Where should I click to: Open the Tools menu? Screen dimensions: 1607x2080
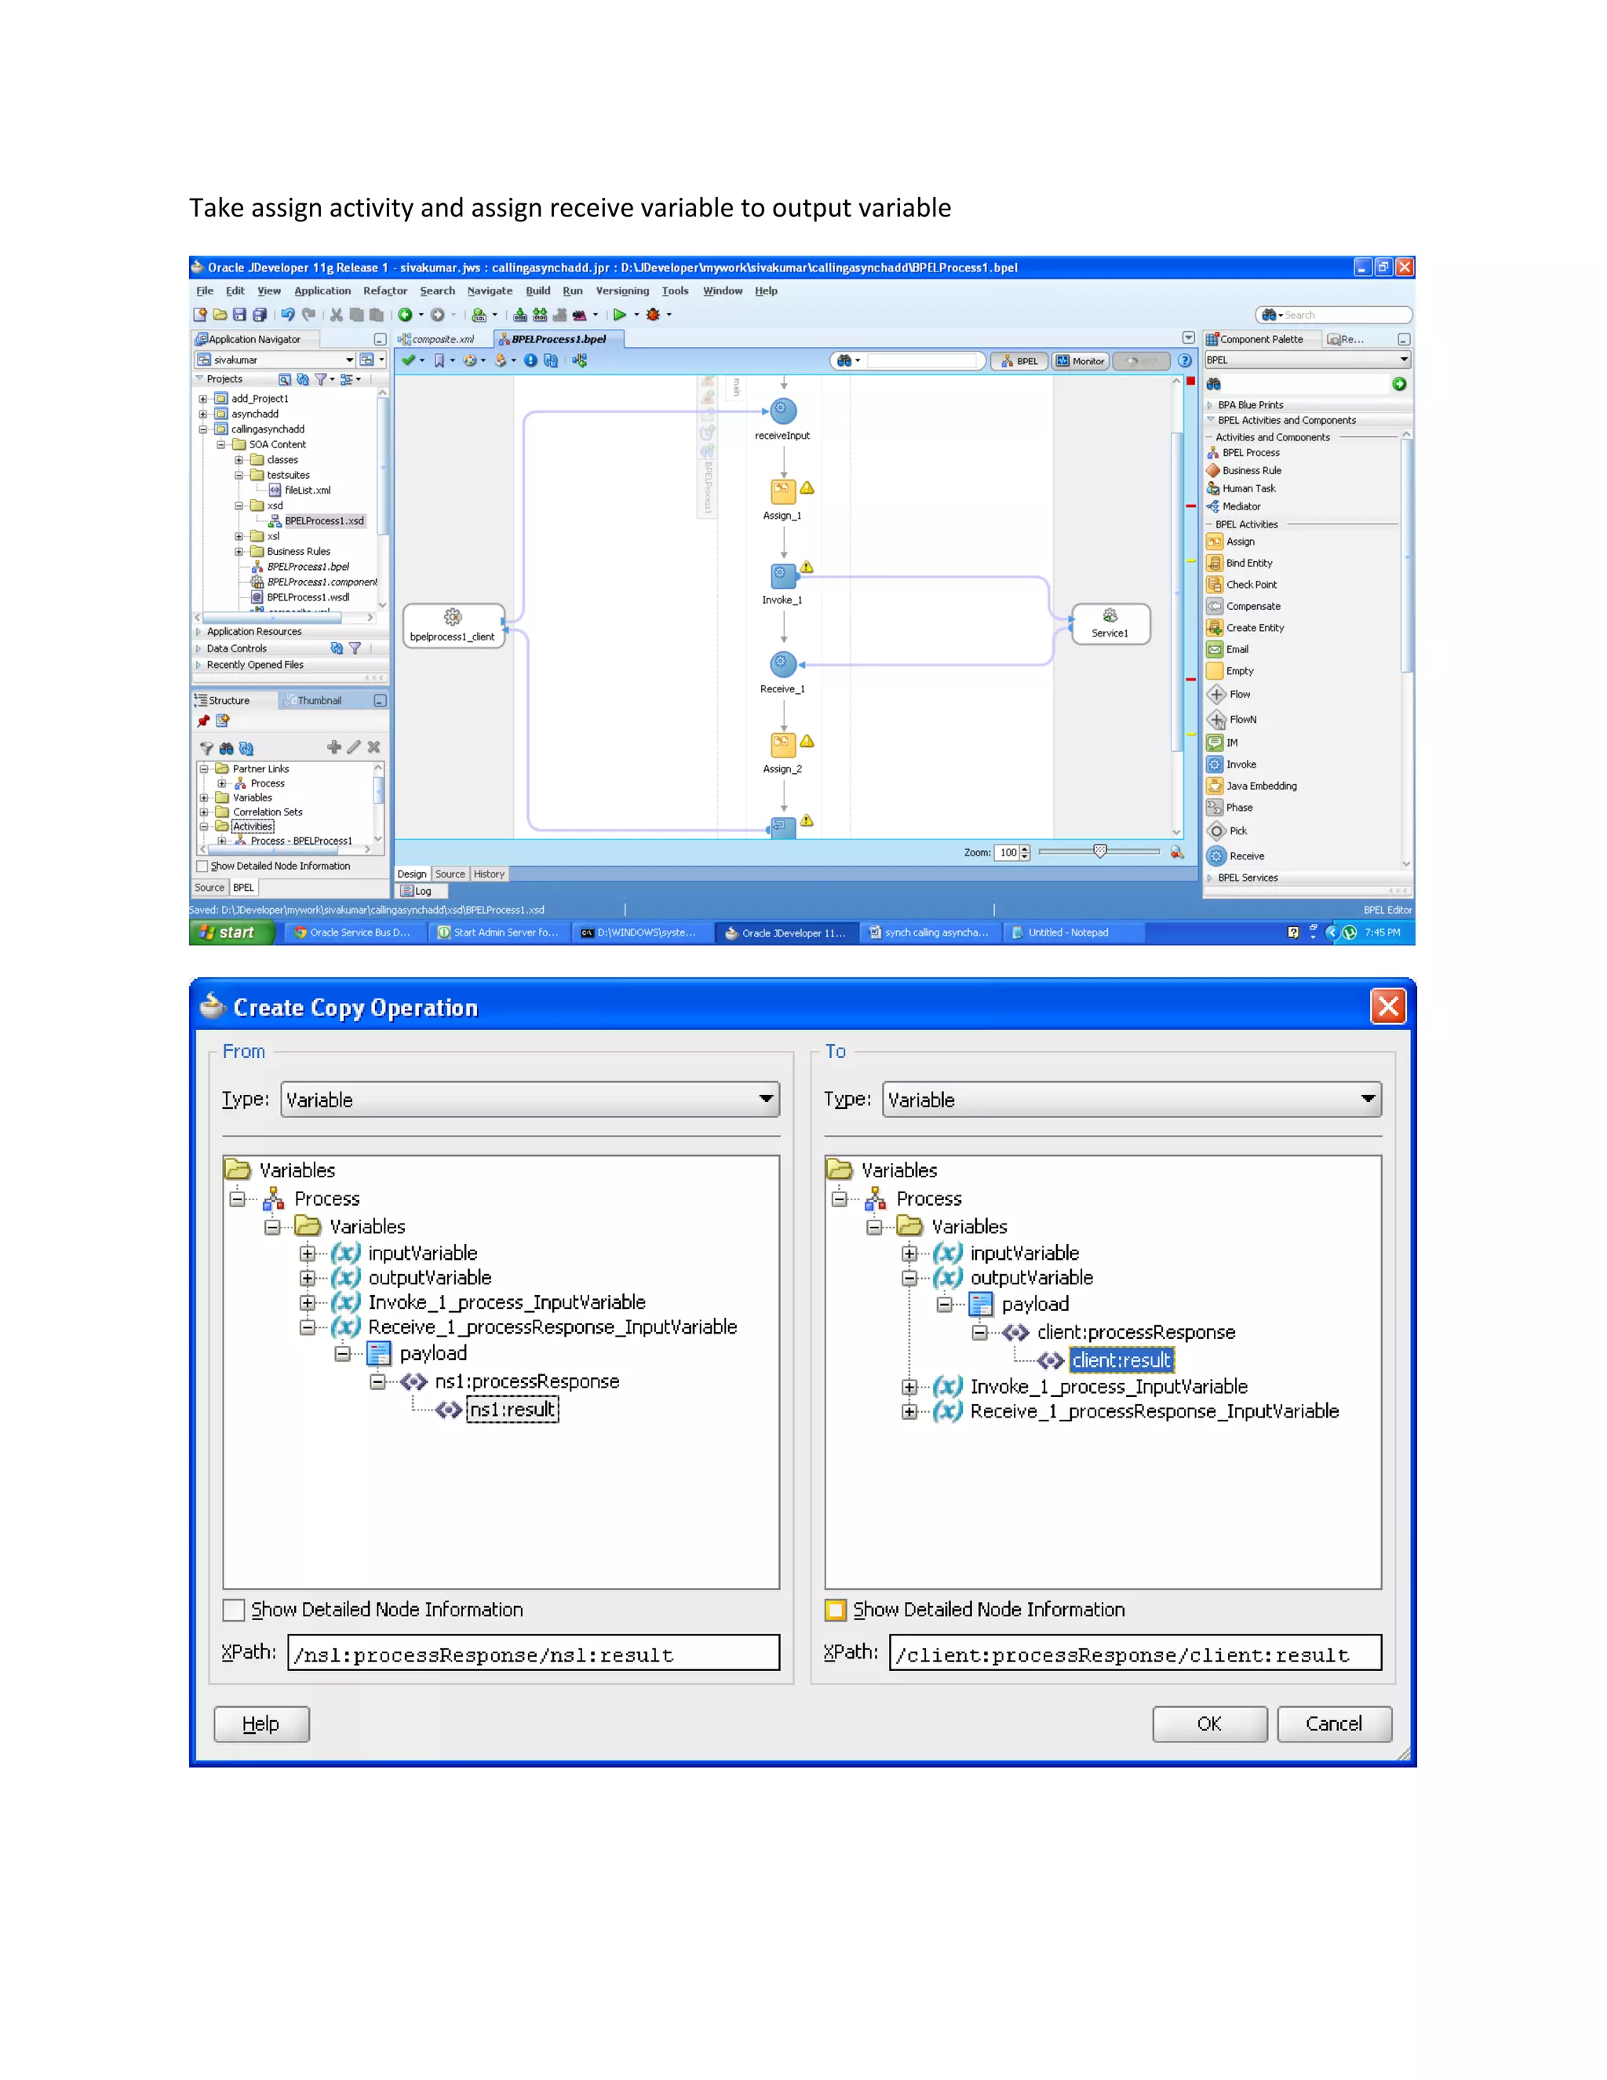tap(675, 291)
